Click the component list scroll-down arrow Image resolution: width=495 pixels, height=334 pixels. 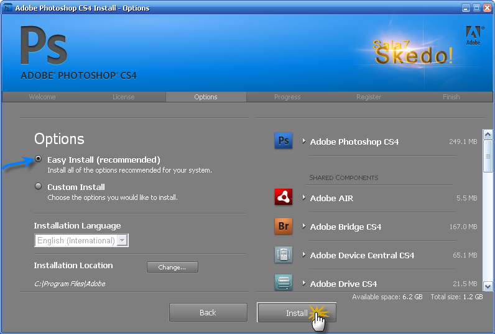tap(488, 286)
